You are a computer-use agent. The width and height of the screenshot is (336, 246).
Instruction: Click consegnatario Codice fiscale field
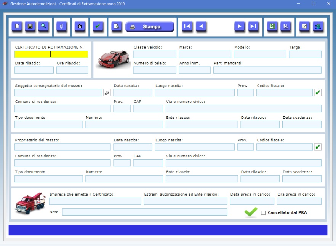tap(285, 93)
